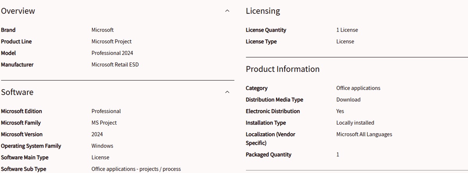Click the Product Information heading
468x173 pixels.
coord(283,69)
